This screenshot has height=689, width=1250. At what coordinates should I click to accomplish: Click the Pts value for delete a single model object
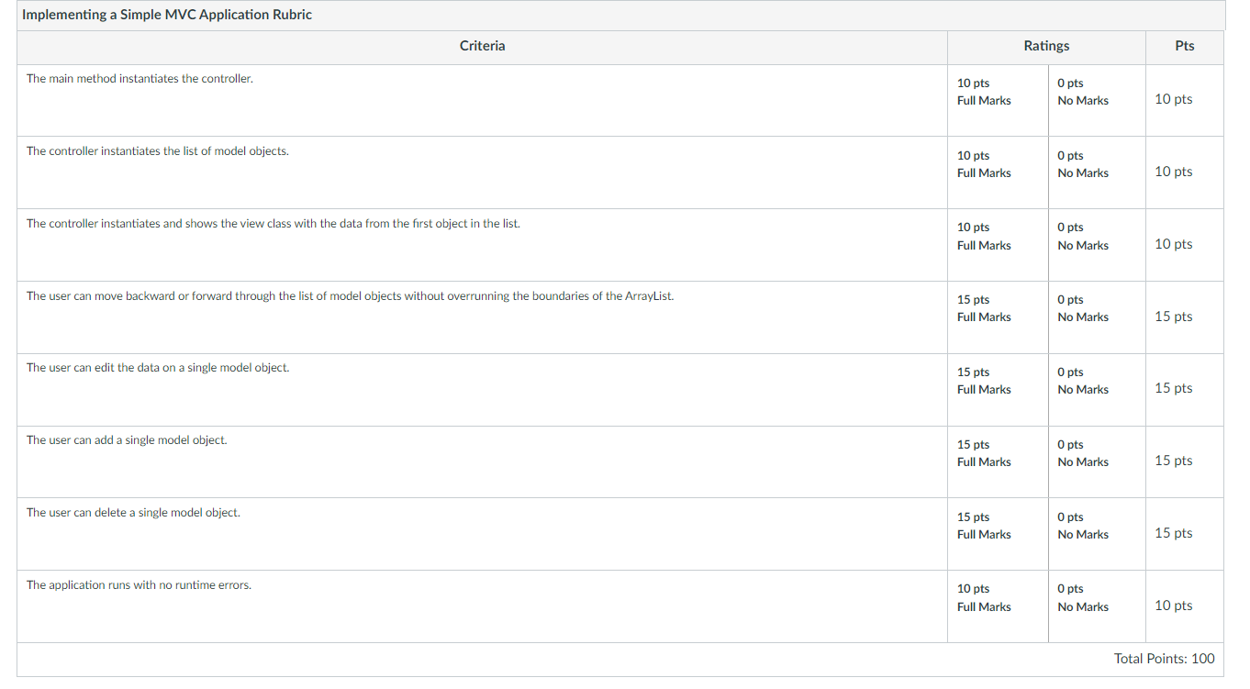click(1174, 533)
